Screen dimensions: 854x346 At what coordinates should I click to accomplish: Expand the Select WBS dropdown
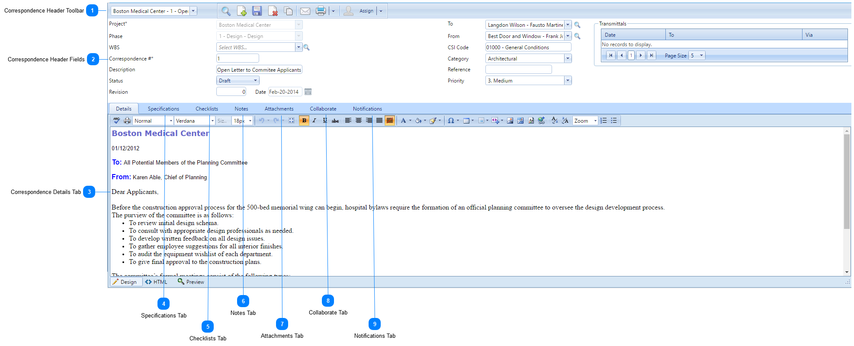[x=299, y=47]
